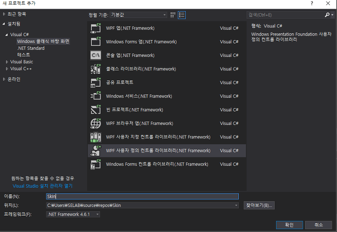Select '클래스 라이브러리(.NET Framework)' row text
Image resolution: width=337 pixels, height=232 pixels.
tap(141, 69)
